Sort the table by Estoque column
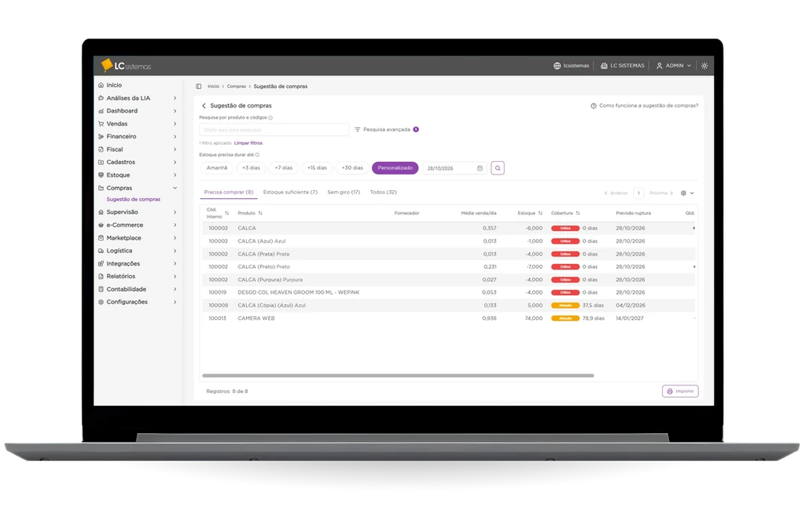The width and height of the screenshot is (805, 522). [540, 213]
